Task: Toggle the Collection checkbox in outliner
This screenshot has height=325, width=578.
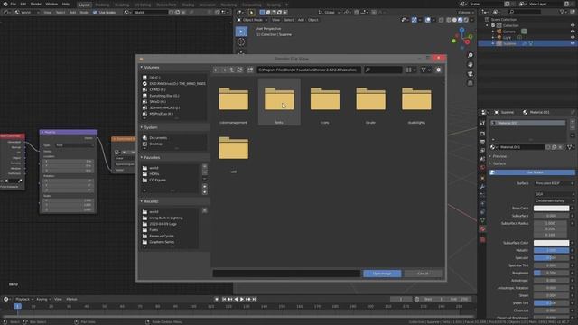Action: pyautogui.click(x=493, y=25)
